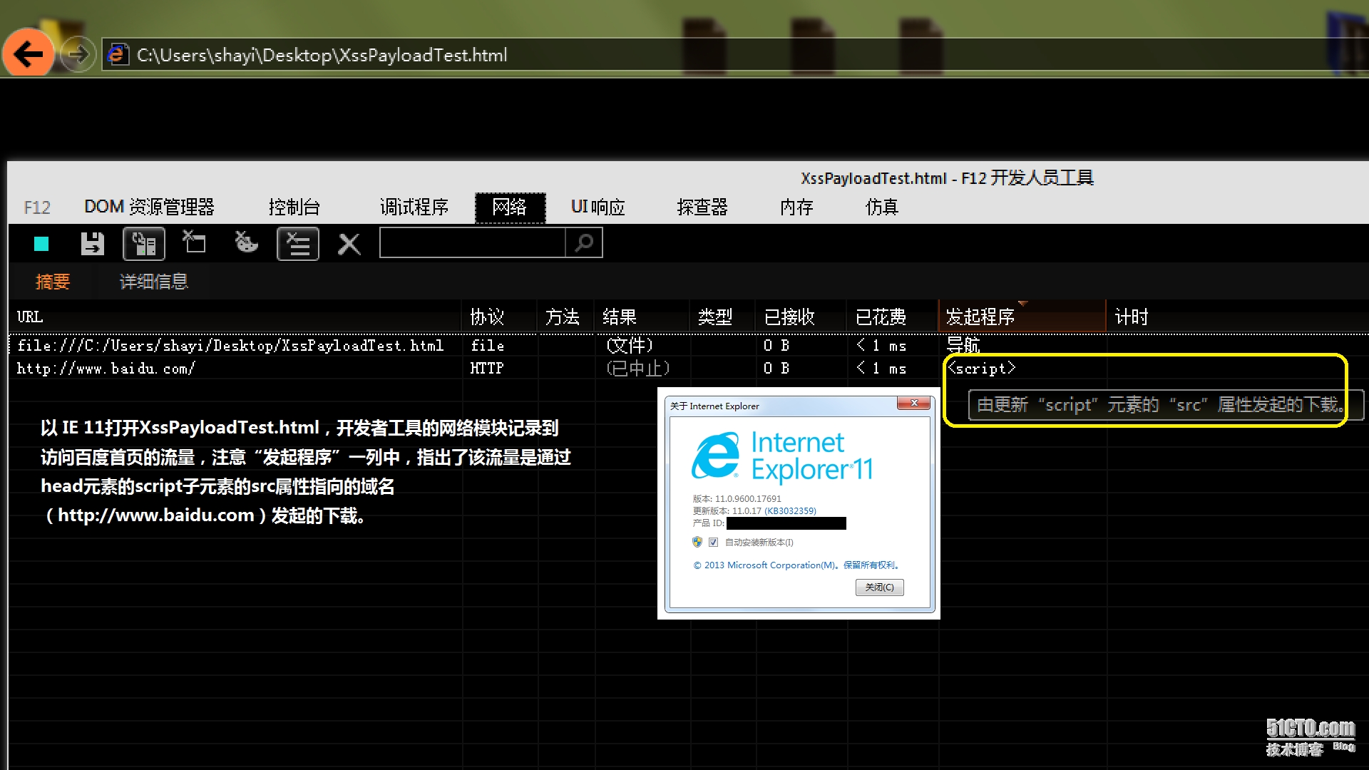Click the X clear session icon
Screen dimensions: 1369x770
pyautogui.click(x=349, y=244)
